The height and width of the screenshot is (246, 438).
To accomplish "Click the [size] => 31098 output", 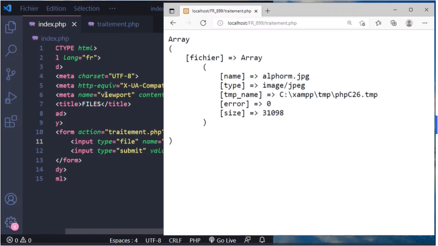I will coord(252,113).
